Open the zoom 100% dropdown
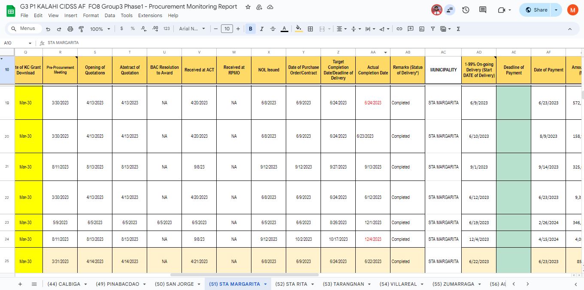 100,29
